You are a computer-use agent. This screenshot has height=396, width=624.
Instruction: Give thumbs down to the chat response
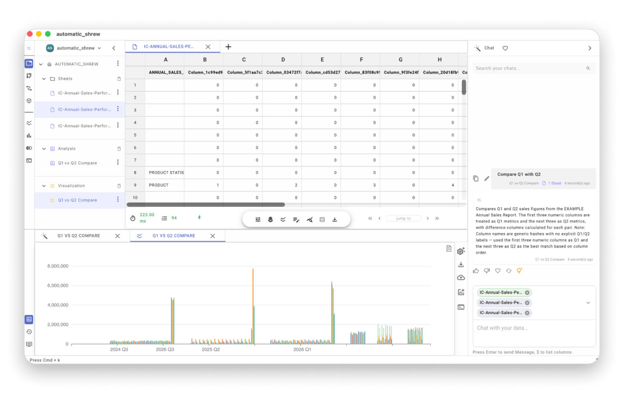487,271
